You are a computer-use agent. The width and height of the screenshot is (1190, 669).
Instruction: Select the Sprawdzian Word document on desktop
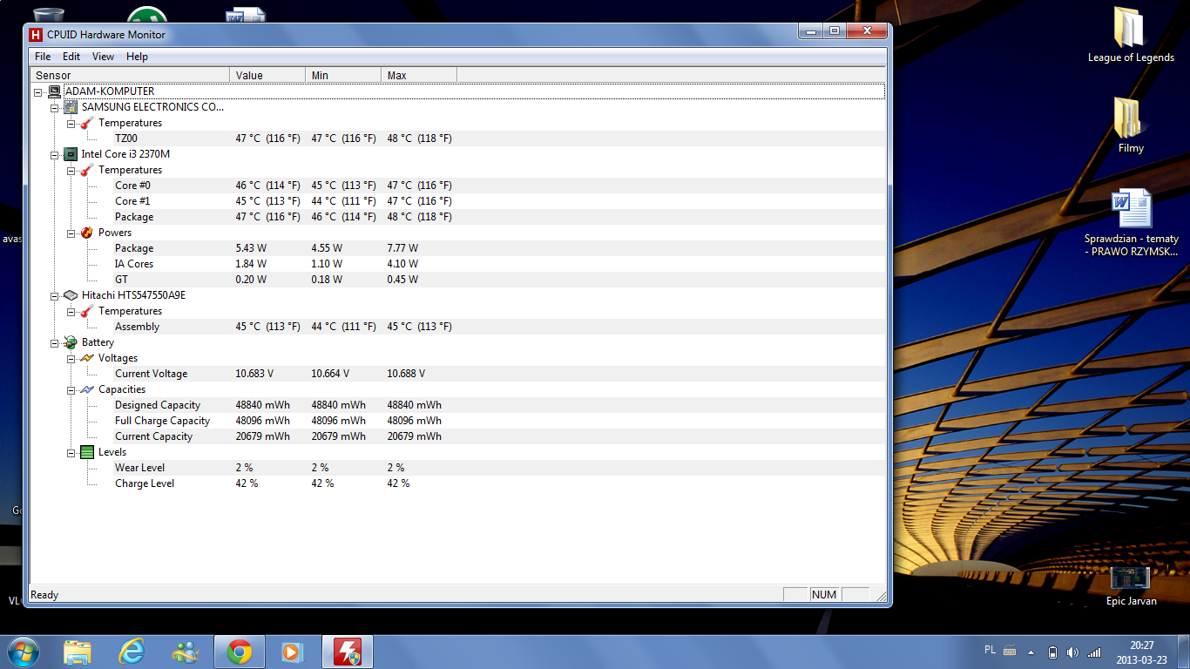(x=1131, y=222)
